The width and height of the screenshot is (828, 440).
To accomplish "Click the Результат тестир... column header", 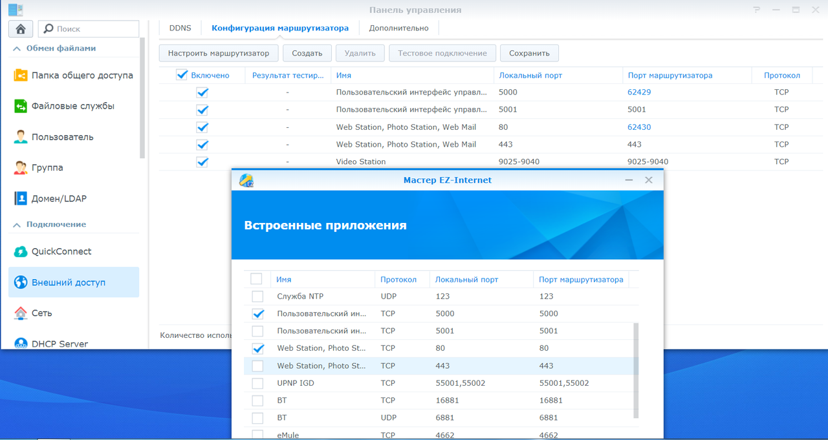I will coord(288,76).
